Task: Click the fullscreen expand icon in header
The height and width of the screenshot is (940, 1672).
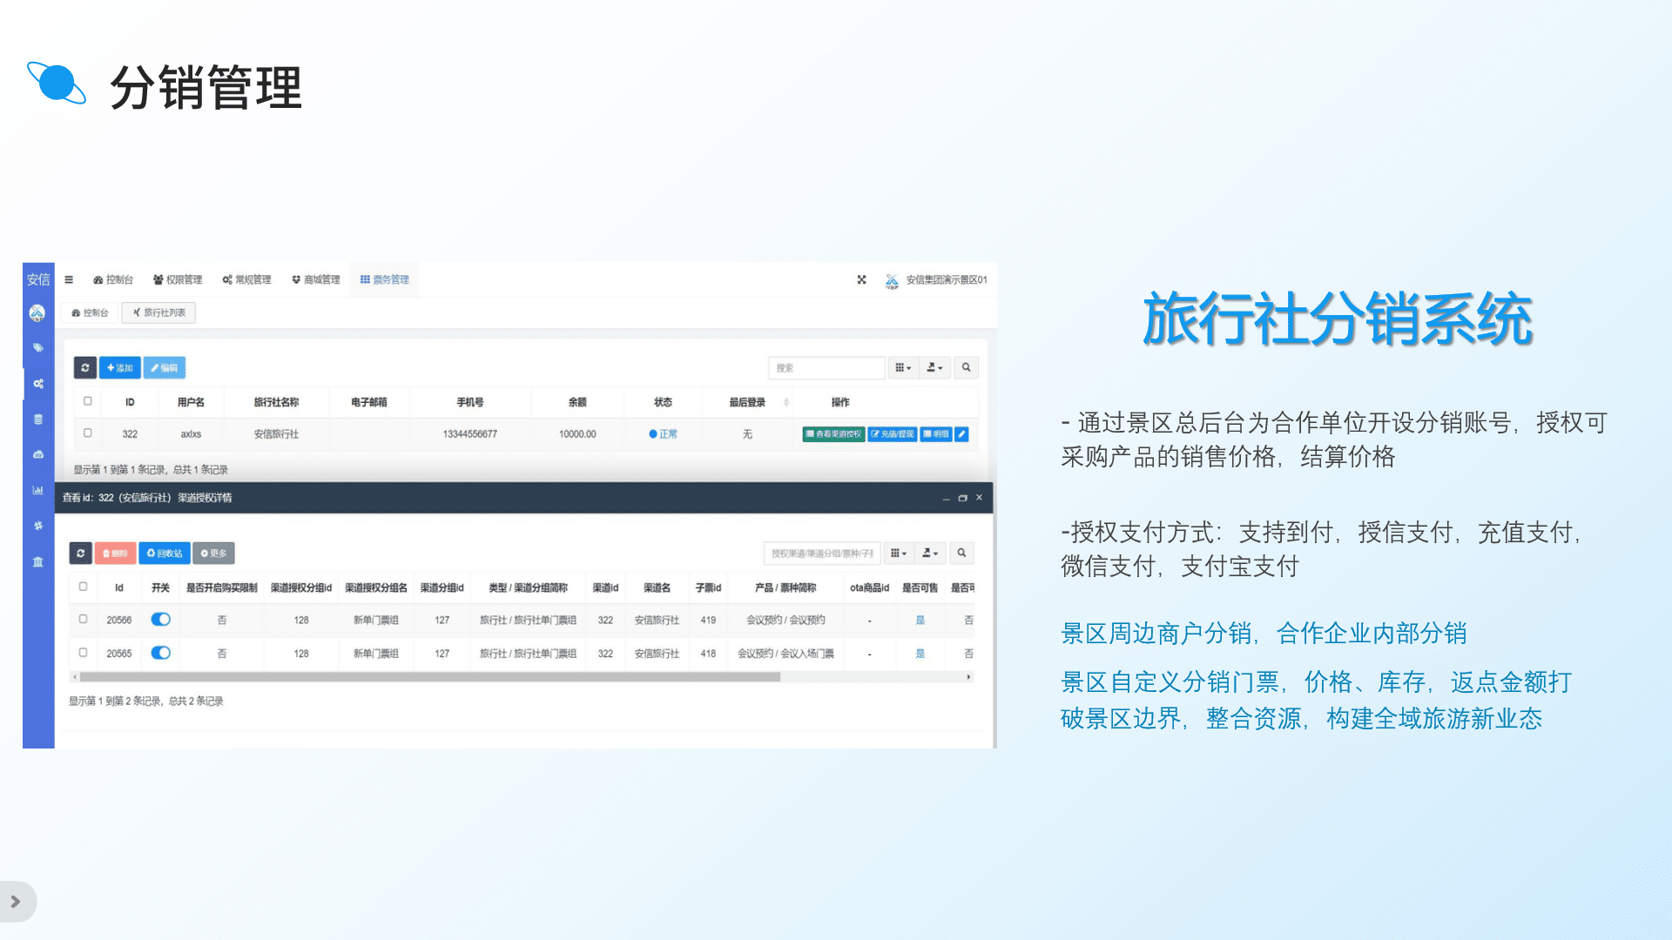Action: point(861,279)
